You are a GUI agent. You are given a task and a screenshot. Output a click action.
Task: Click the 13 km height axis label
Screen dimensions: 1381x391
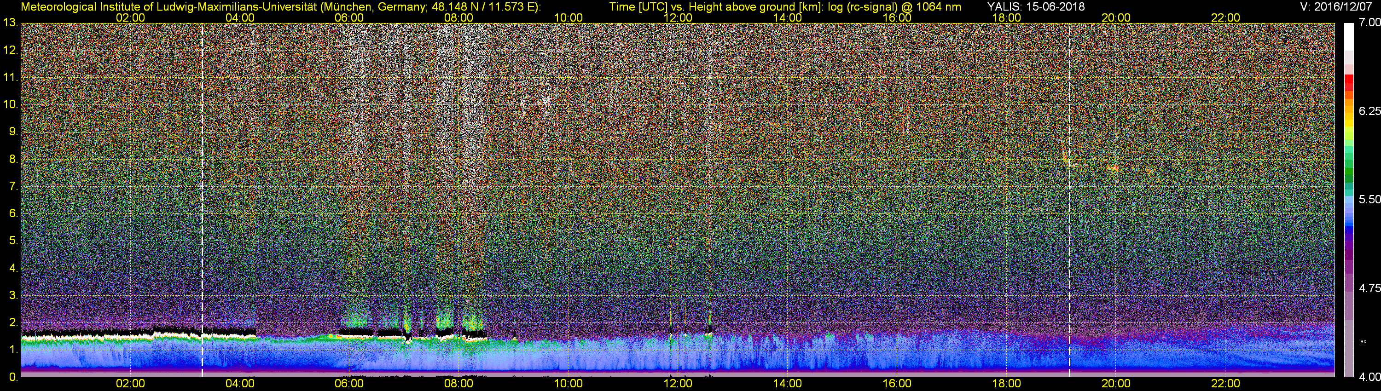coord(10,23)
